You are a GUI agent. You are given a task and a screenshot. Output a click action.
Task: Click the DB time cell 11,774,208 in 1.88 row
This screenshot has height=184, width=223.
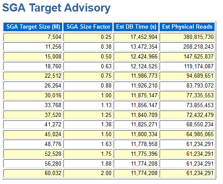[136, 164]
